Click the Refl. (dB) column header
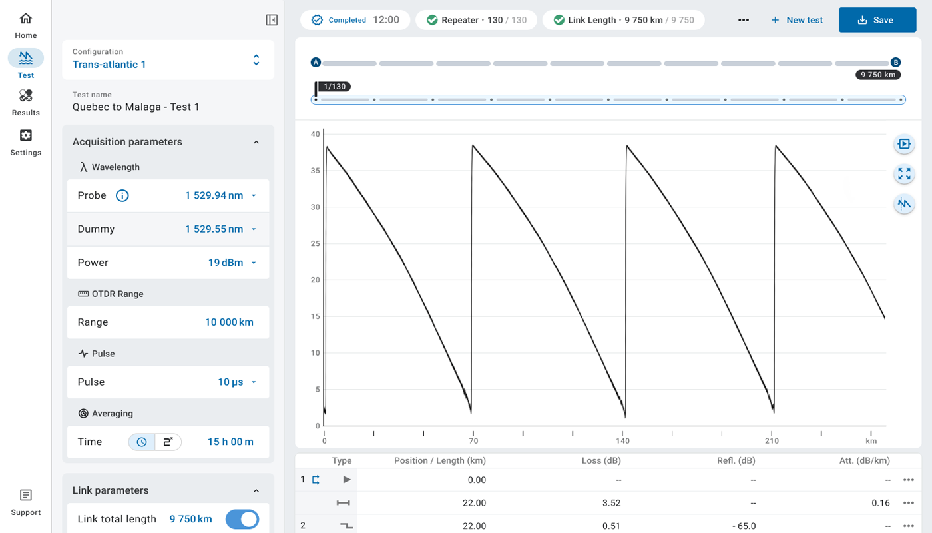932x533 pixels. pos(736,460)
